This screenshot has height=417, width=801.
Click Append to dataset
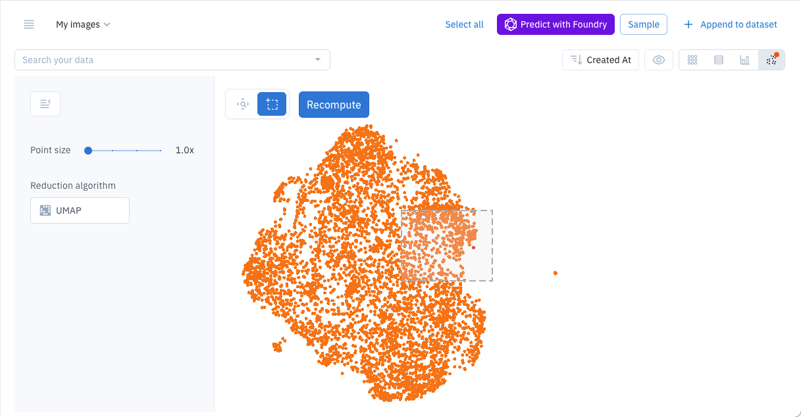point(731,24)
